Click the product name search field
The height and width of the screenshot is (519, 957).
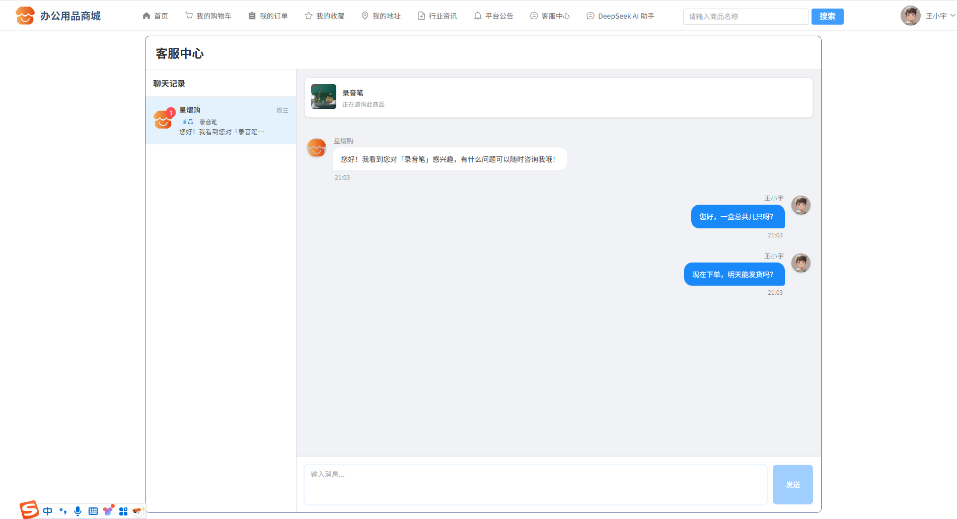[745, 17]
